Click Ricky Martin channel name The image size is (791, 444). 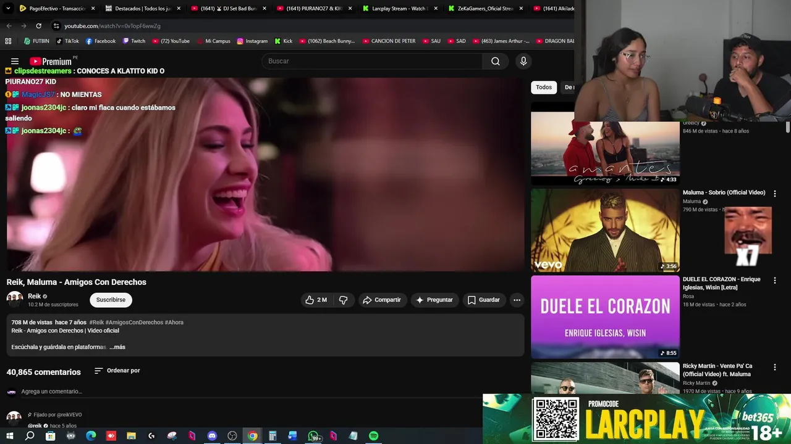tap(696, 383)
